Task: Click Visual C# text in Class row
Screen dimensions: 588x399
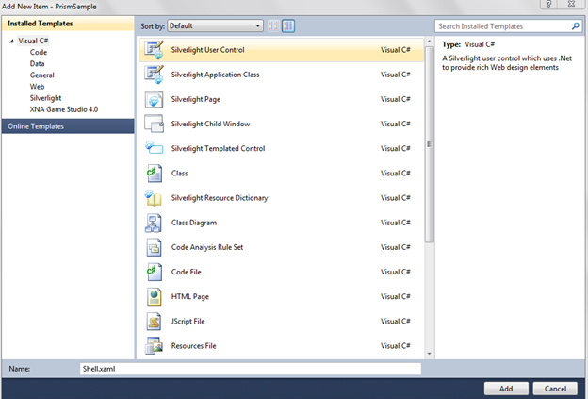Action: coord(395,173)
